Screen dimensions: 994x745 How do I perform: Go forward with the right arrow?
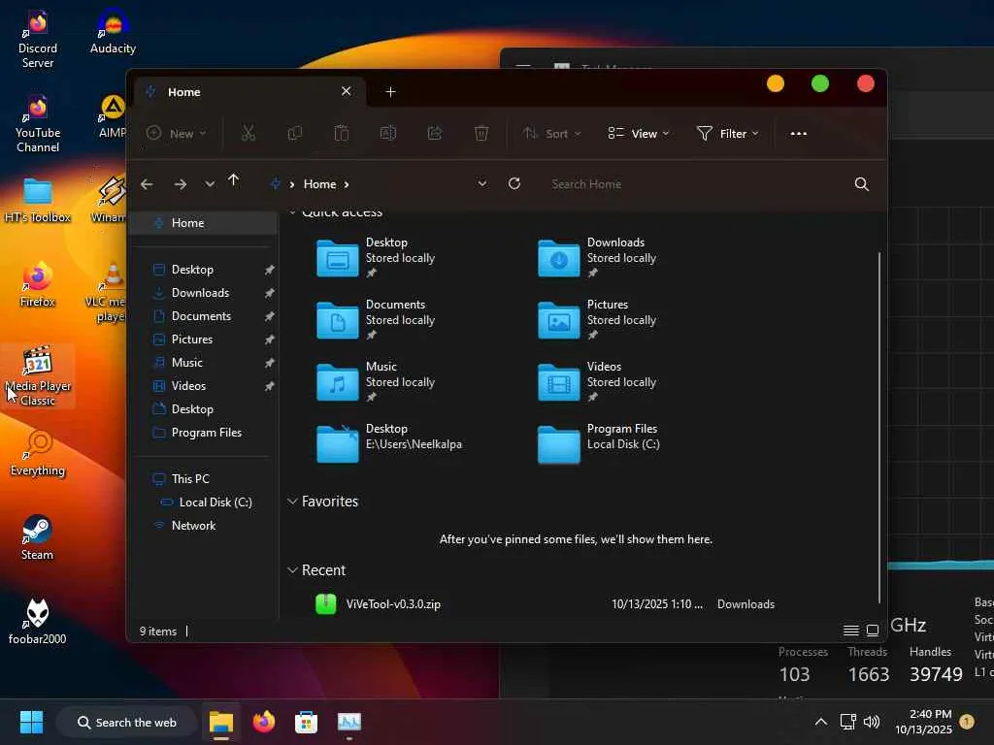(181, 184)
